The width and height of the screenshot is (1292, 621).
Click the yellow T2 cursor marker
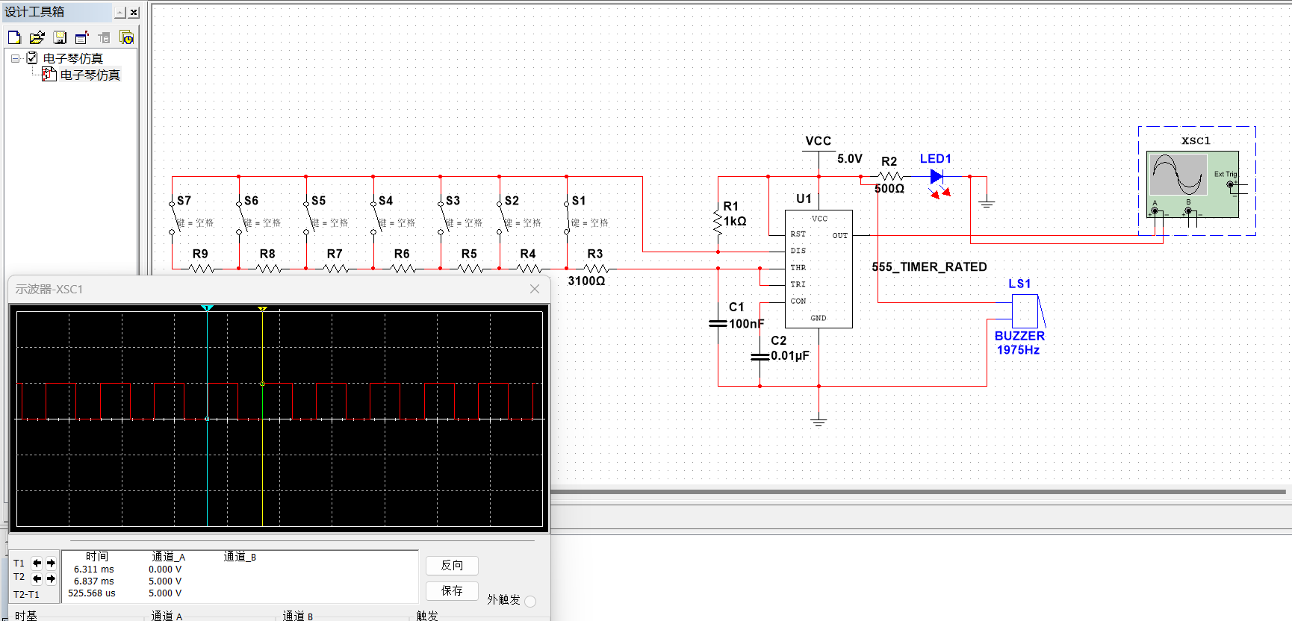point(262,308)
